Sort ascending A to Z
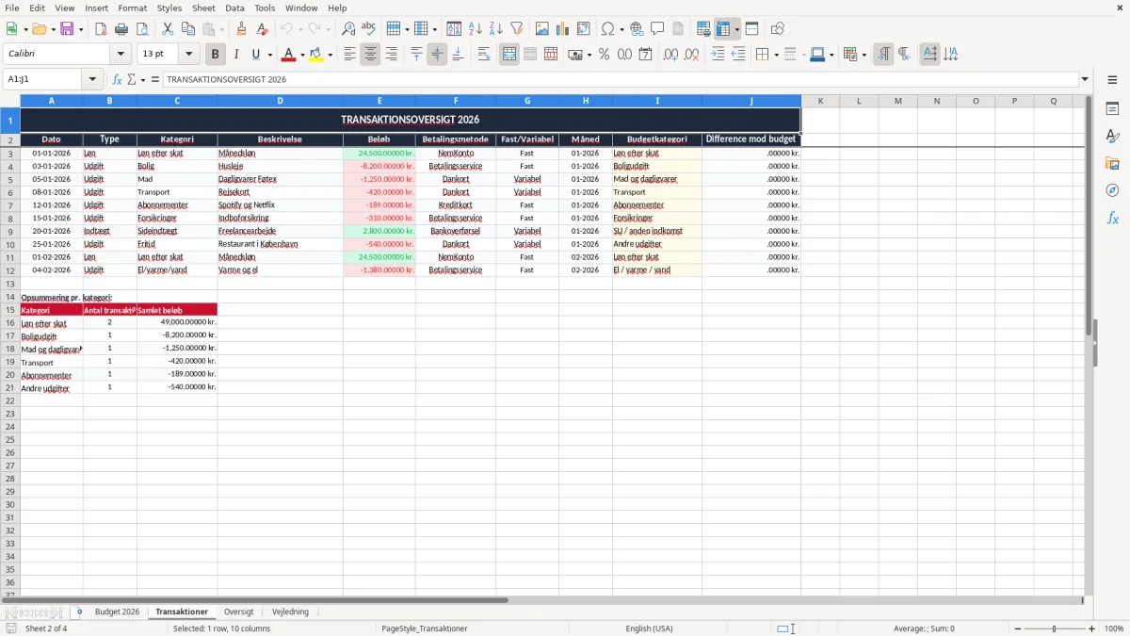 (x=475, y=29)
